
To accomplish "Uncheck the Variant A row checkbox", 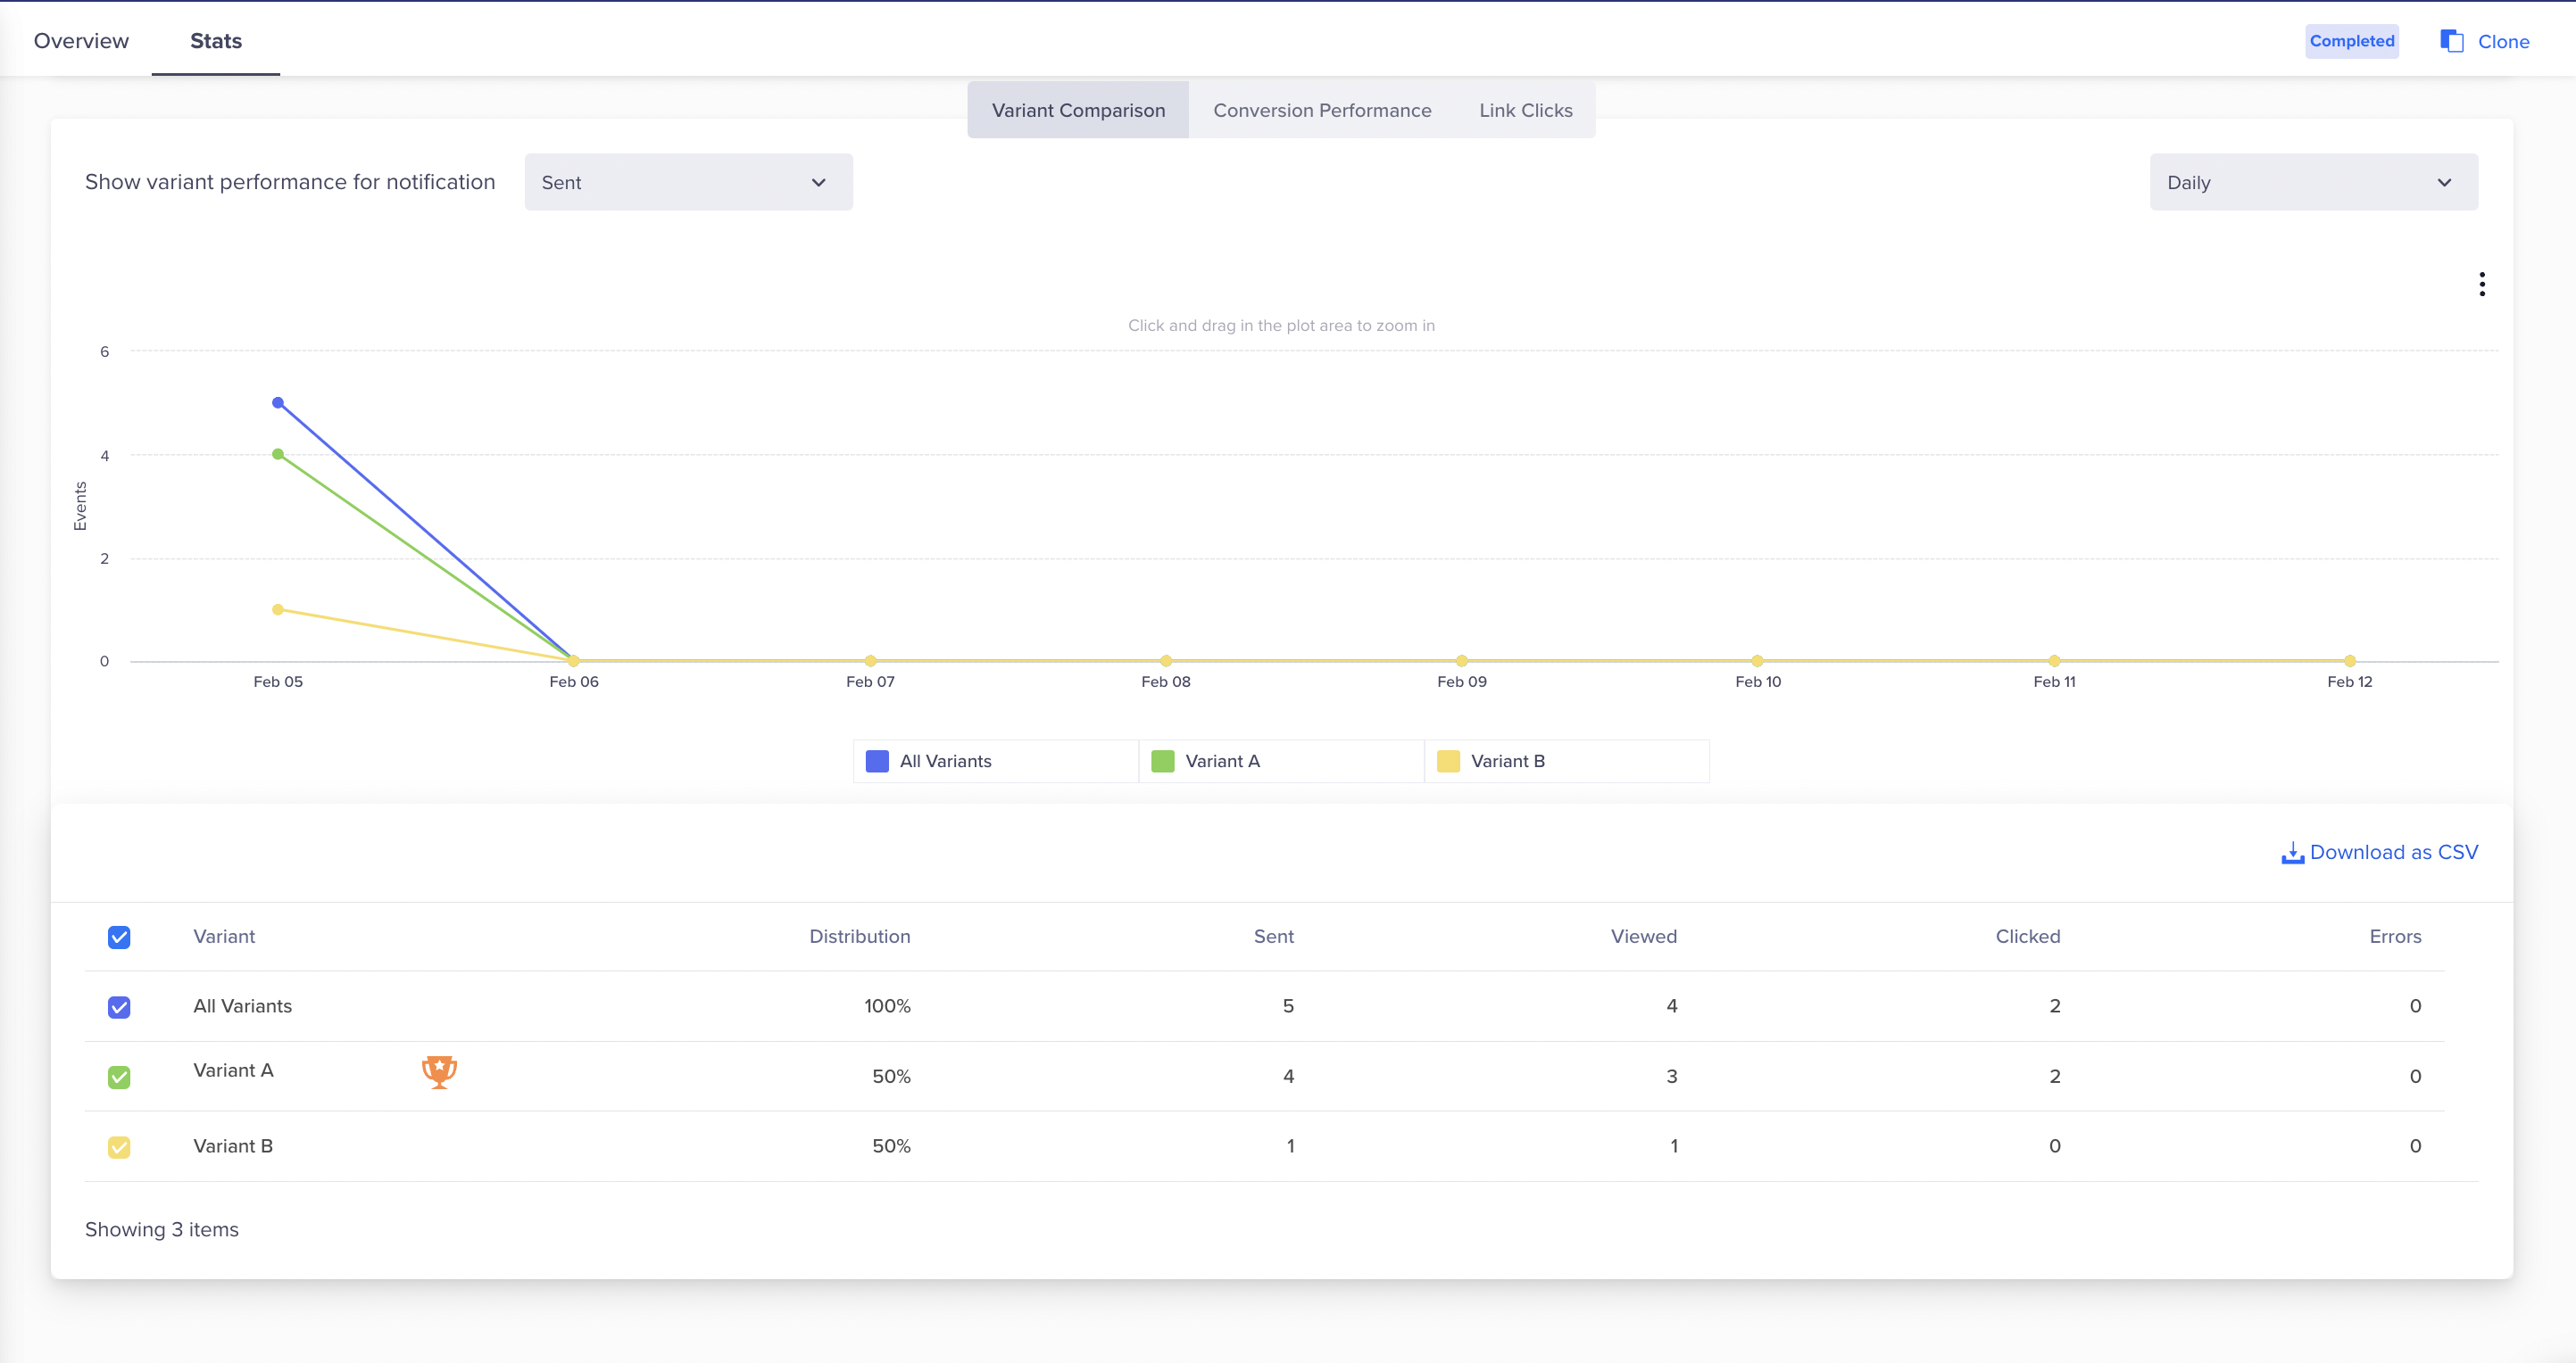I will pyautogui.click(x=119, y=1078).
